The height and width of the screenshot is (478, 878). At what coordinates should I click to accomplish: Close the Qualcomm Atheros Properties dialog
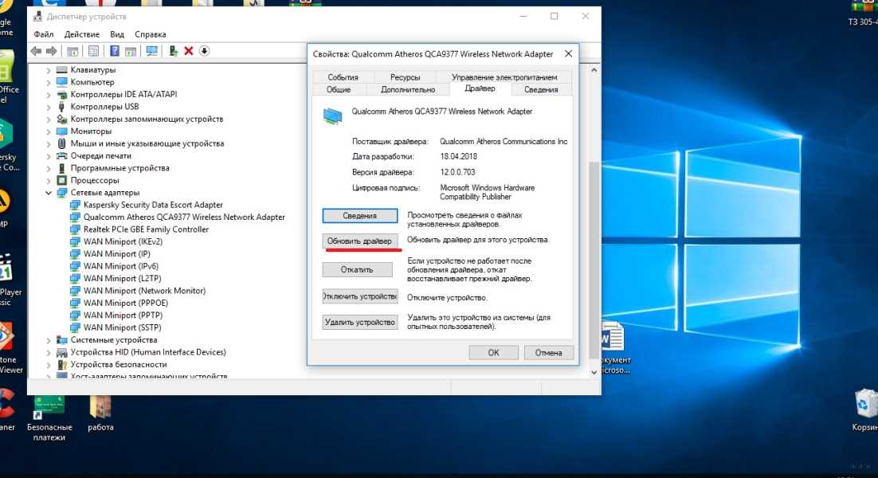pos(568,53)
